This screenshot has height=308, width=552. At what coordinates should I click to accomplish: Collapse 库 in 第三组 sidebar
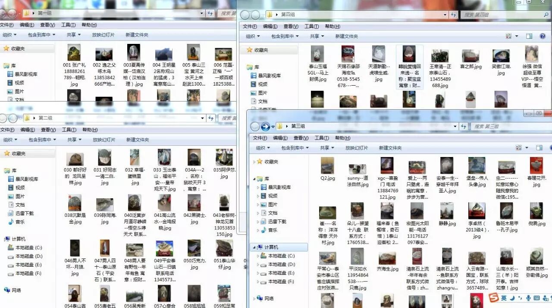(254, 179)
